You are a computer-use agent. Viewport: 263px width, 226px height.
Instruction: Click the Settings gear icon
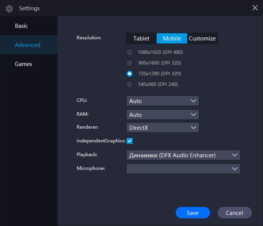click(x=10, y=8)
